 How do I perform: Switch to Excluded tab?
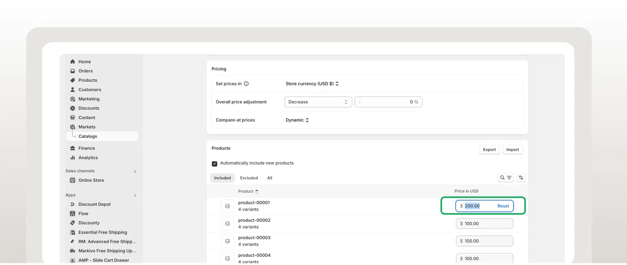pos(249,178)
